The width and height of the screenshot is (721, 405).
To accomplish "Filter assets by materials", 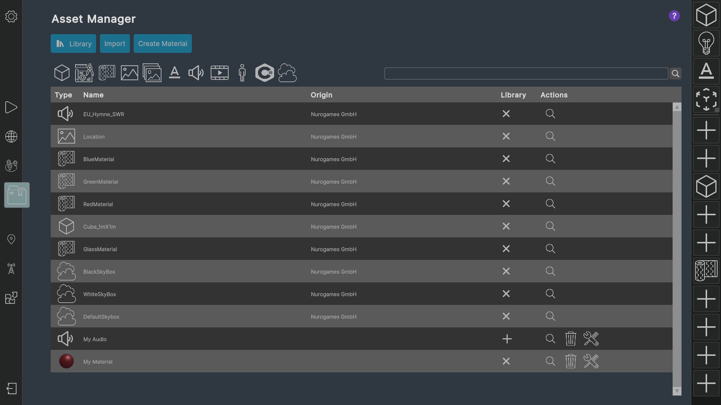I will tap(107, 72).
